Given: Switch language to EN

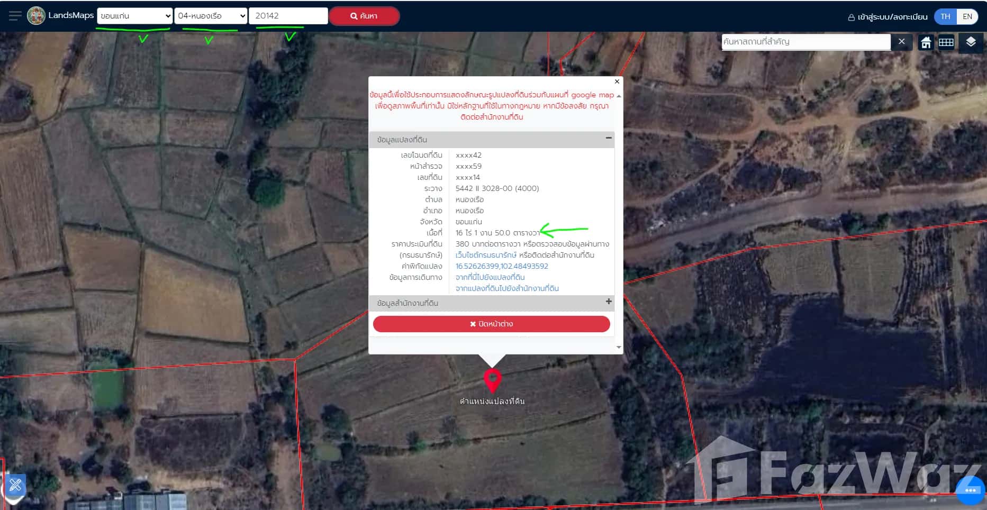Looking at the screenshot, I should [967, 16].
